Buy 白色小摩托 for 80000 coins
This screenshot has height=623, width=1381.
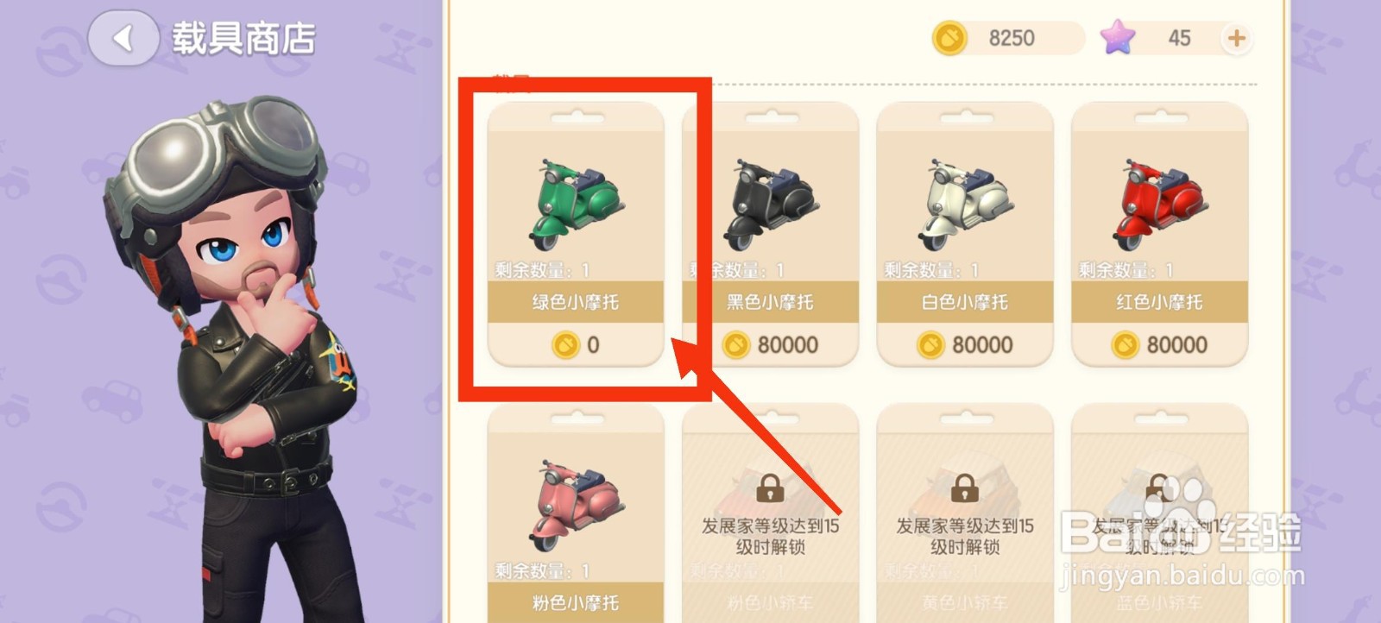[x=965, y=344]
